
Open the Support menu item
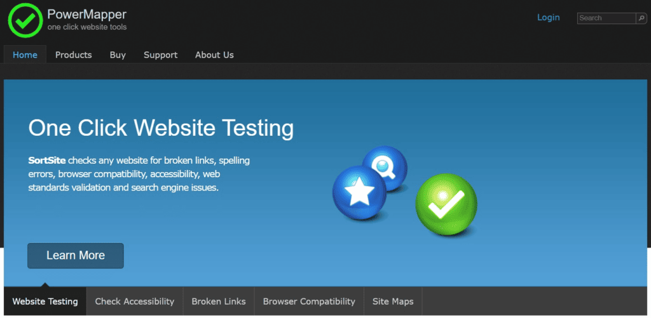click(161, 55)
